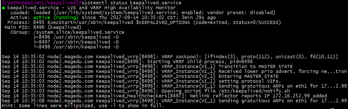Click the tree entry for process 8497
348x109 pixels.
pos(76,42)
